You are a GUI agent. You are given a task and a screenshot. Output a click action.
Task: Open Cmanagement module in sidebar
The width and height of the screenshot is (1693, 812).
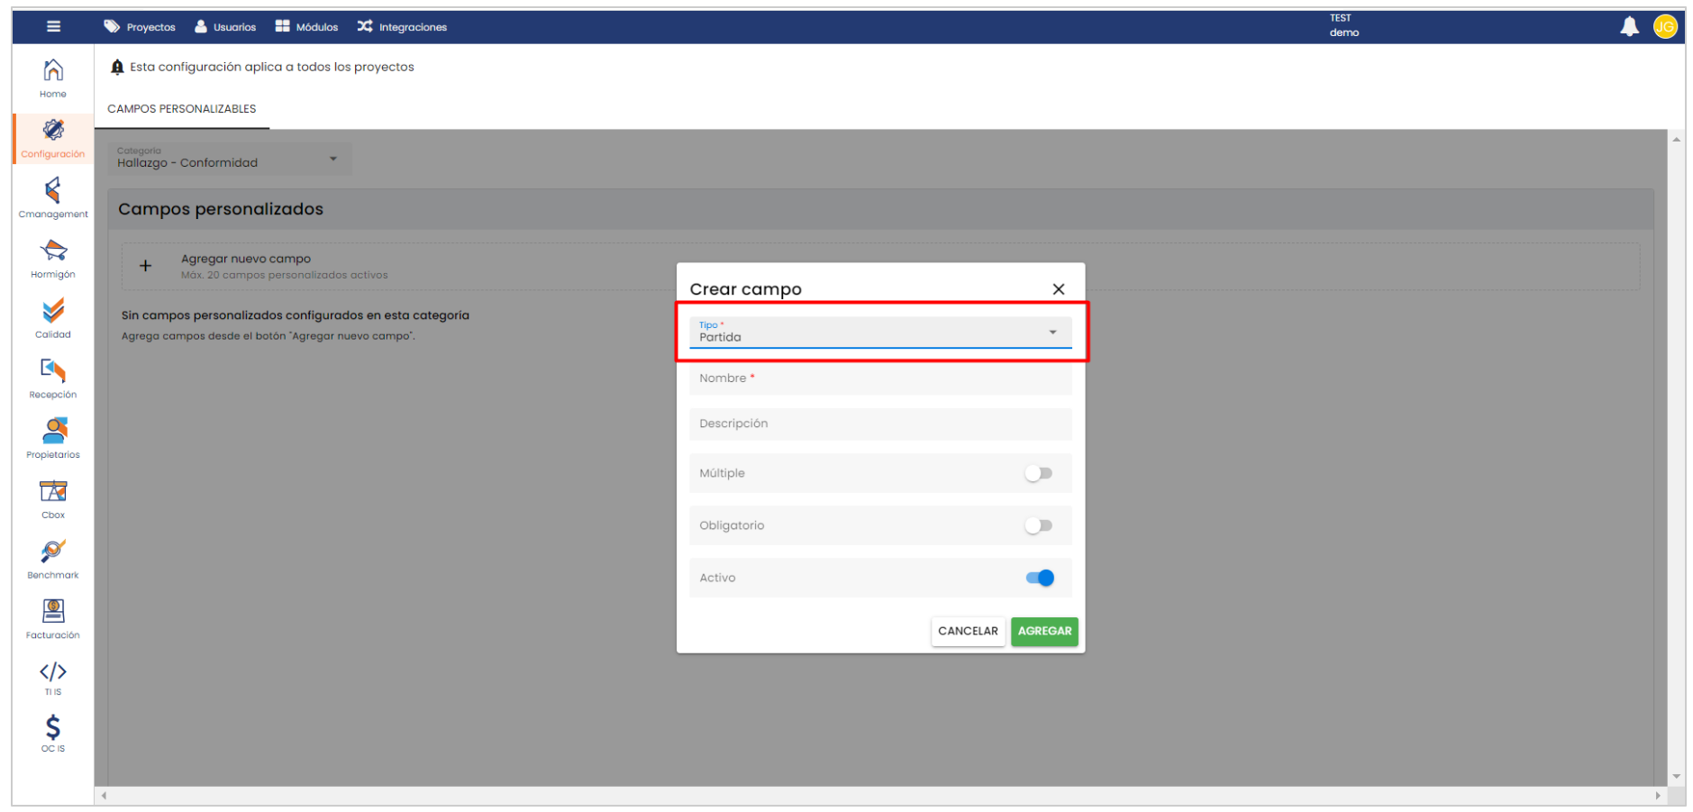(x=53, y=192)
